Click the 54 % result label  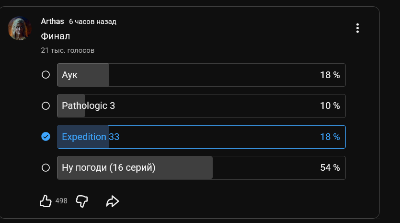[330, 167]
